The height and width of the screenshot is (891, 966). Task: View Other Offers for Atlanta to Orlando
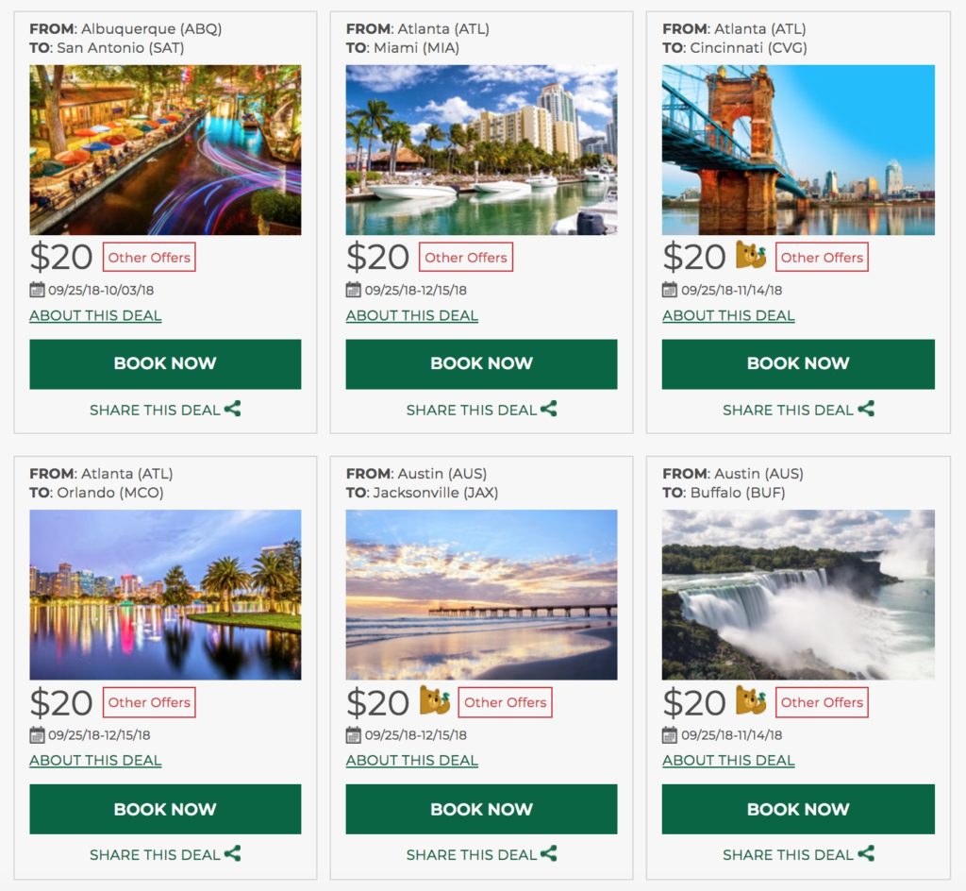(149, 702)
